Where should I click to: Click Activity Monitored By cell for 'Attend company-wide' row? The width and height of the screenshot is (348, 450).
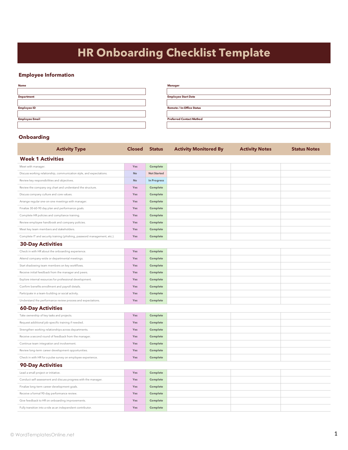point(199,259)
